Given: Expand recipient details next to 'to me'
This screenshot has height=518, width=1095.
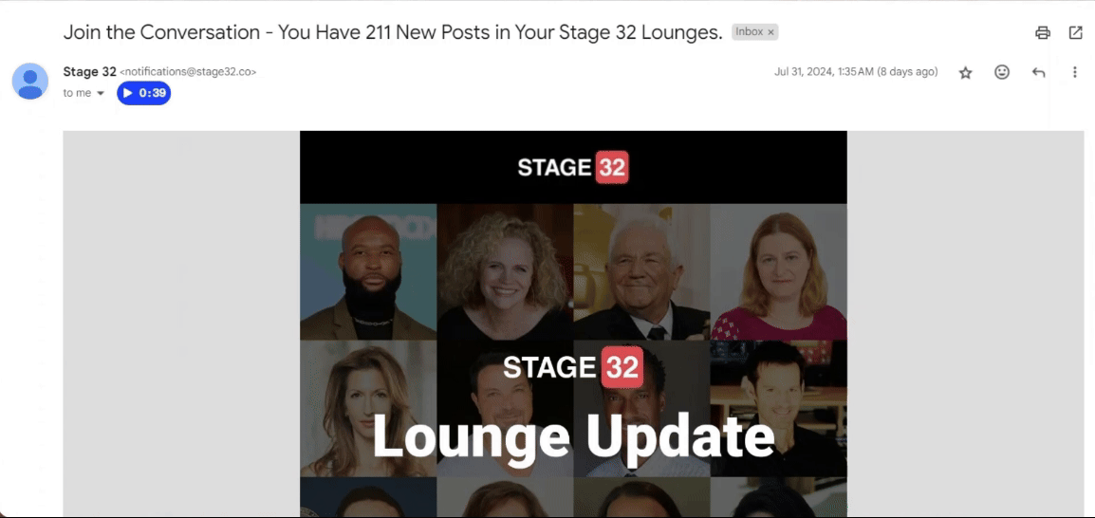Looking at the screenshot, I should pos(101,94).
